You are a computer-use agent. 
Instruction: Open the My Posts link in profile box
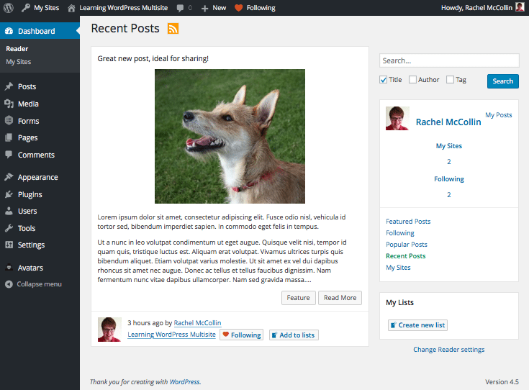click(499, 115)
